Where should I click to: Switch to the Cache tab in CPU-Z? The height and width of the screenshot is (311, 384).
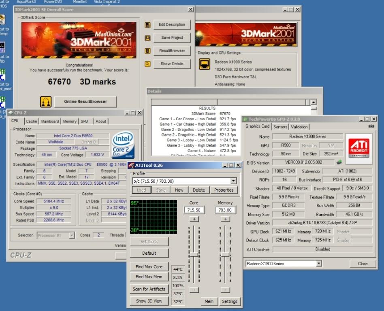31,121
